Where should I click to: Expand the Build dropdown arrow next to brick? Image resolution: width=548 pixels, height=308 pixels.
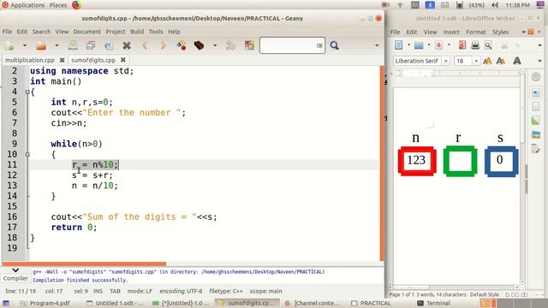(215, 45)
